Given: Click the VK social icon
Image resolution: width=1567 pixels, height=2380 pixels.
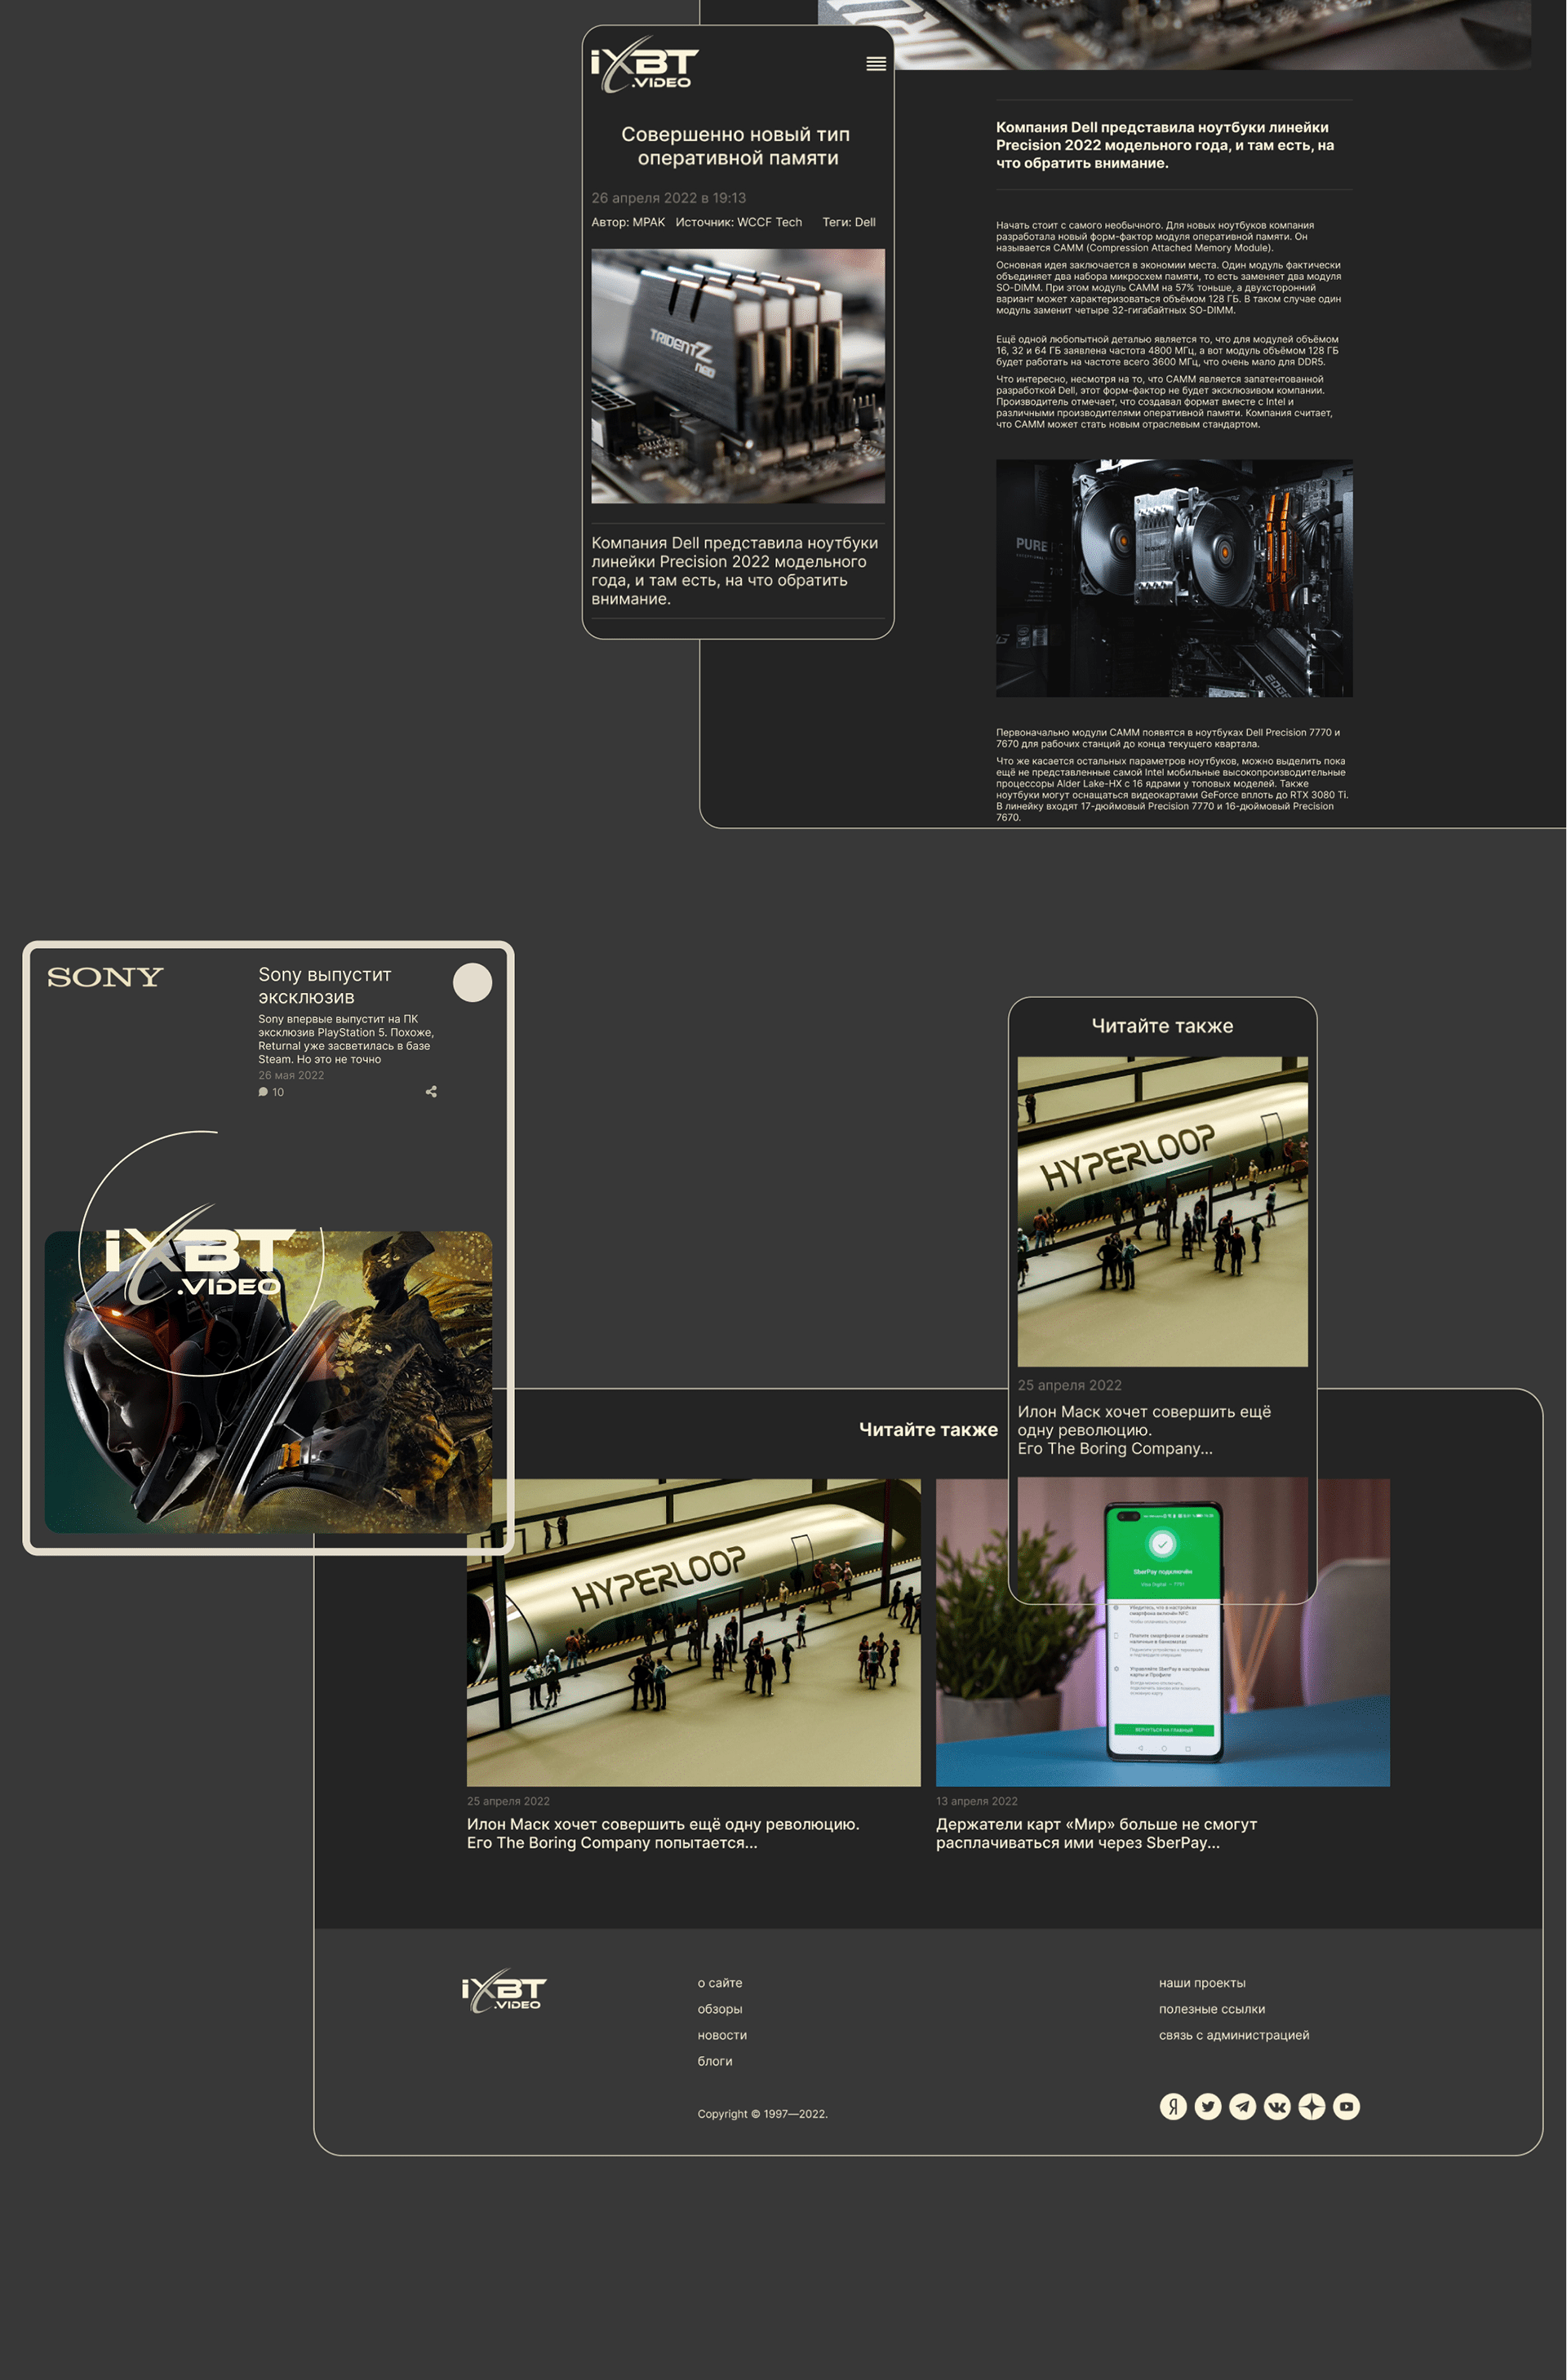Looking at the screenshot, I should coord(1277,2107).
